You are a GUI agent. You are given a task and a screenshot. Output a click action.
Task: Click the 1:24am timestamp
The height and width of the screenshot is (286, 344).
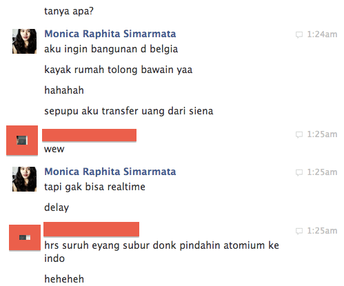point(322,34)
